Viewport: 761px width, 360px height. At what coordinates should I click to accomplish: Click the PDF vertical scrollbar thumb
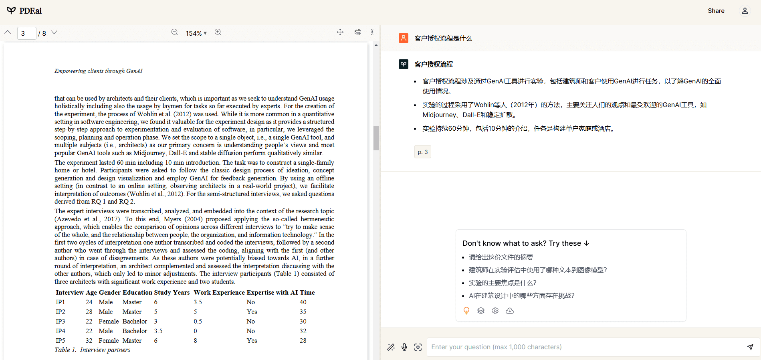tap(376, 138)
